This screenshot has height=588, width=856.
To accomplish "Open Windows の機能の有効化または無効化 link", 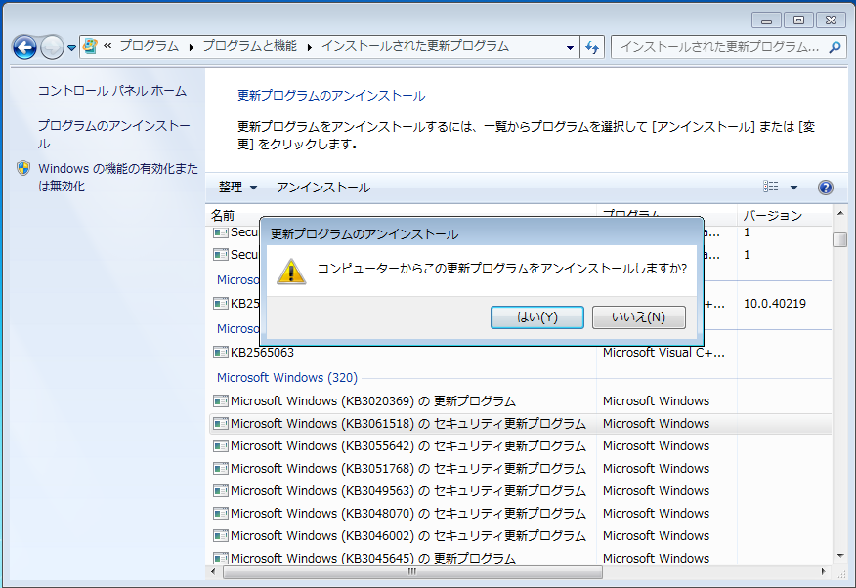I will (118, 177).
